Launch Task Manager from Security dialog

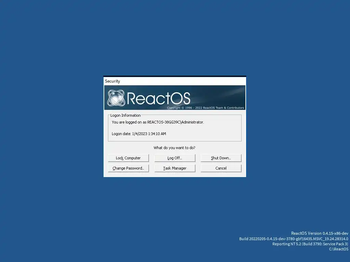(x=175, y=168)
